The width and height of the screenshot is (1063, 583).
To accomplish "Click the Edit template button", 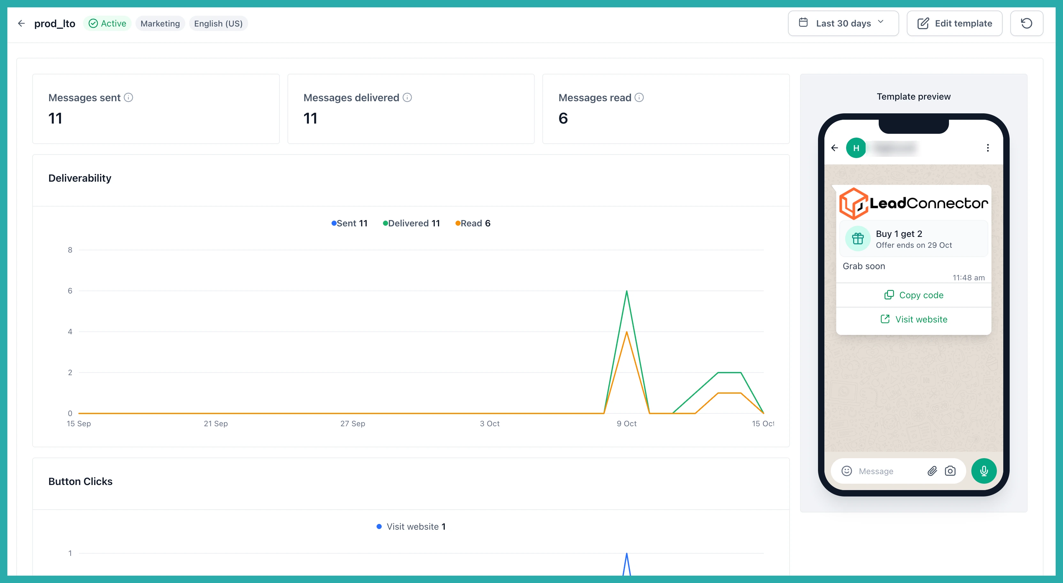I will pyautogui.click(x=954, y=24).
